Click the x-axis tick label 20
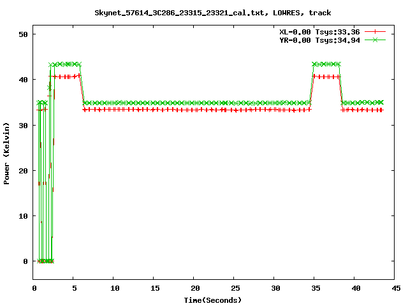Viewport: 408px width, 306px height. pos(195,288)
